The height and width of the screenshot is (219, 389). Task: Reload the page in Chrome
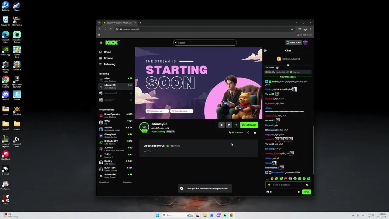click(110, 29)
